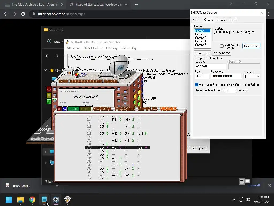The width and height of the screenshot is (274, 206).
Task: Open options chevron for music.mp3 download
Action: tap(57, 186)
